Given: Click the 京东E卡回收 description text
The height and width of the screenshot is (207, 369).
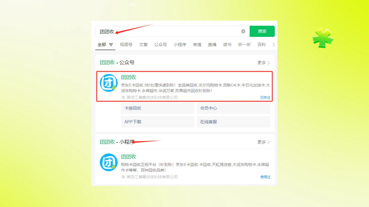Looking at the screenshot, I should tap(195, 88).
